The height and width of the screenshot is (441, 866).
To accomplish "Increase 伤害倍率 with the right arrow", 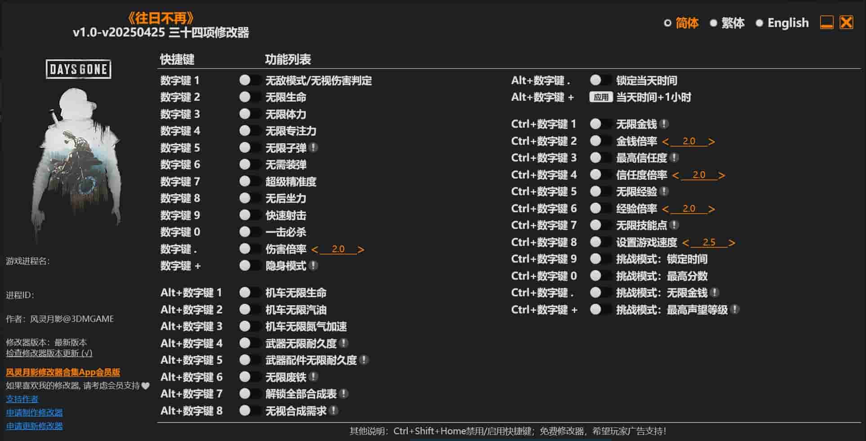I will pyautogui.click(x=361, y=249).
